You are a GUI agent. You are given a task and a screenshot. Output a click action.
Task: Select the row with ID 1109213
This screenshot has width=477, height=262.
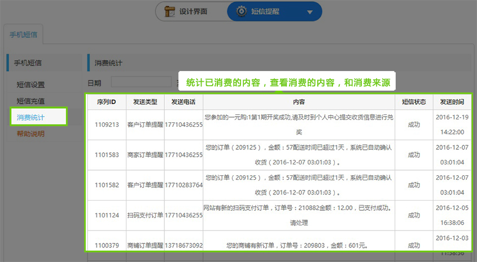coord(106,125)
